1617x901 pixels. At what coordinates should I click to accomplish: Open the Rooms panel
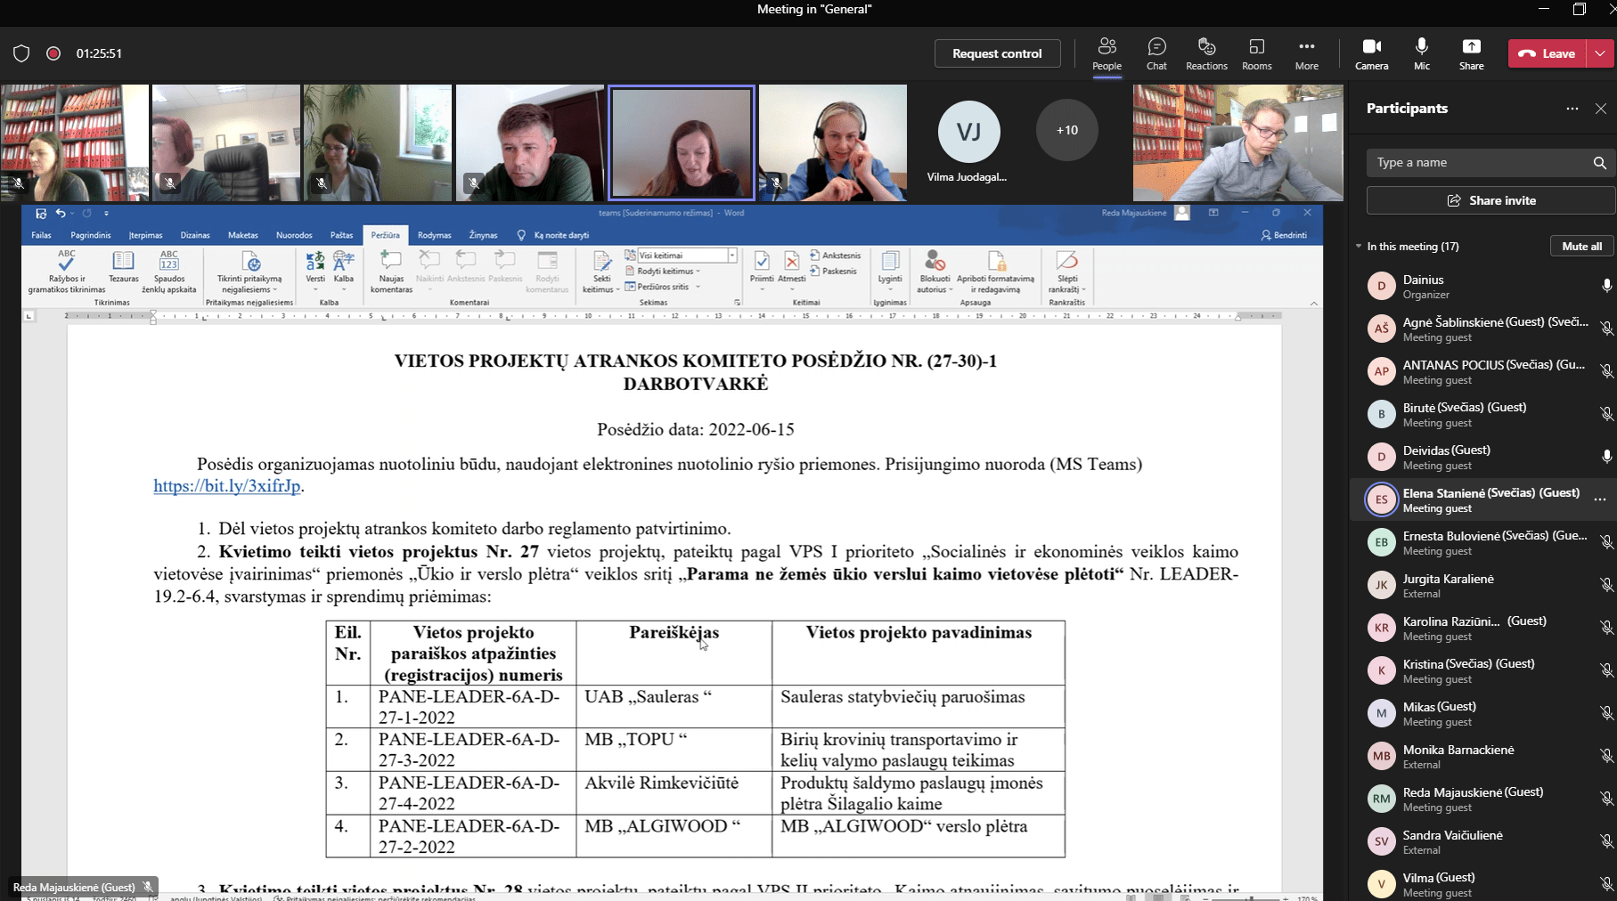point(1256,52)
